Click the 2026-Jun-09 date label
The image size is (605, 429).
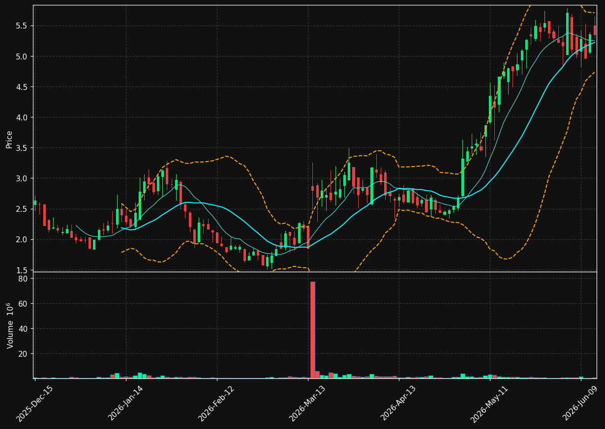click(580, 403)
